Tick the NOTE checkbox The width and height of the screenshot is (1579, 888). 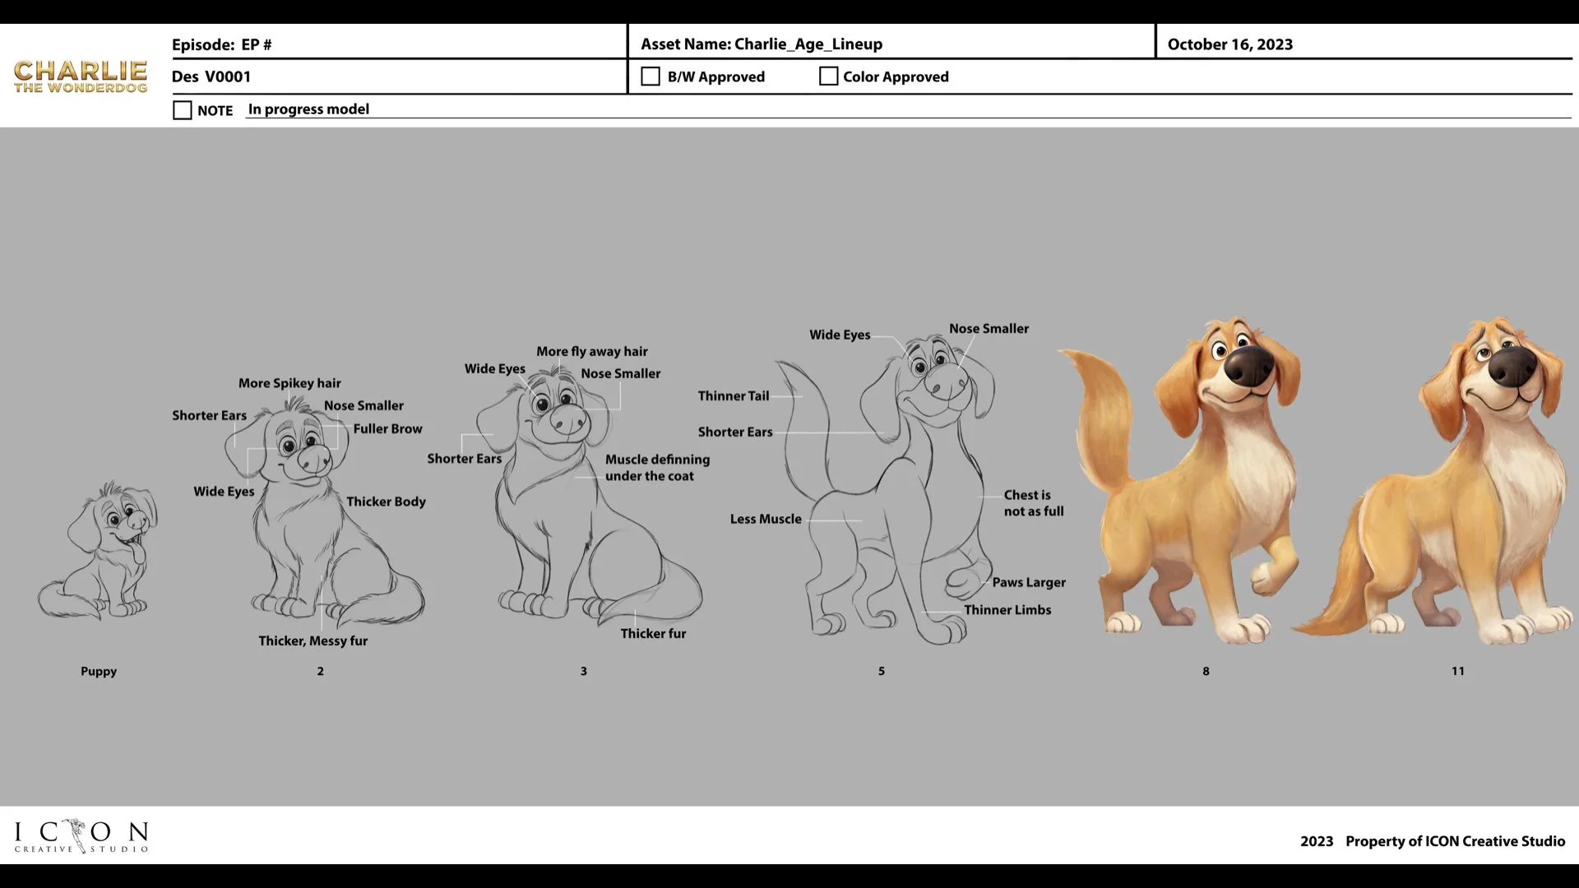pos(182,110)
